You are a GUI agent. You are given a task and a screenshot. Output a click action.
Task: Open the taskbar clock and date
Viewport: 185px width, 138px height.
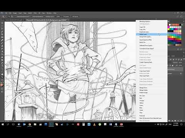coord(175,124)
